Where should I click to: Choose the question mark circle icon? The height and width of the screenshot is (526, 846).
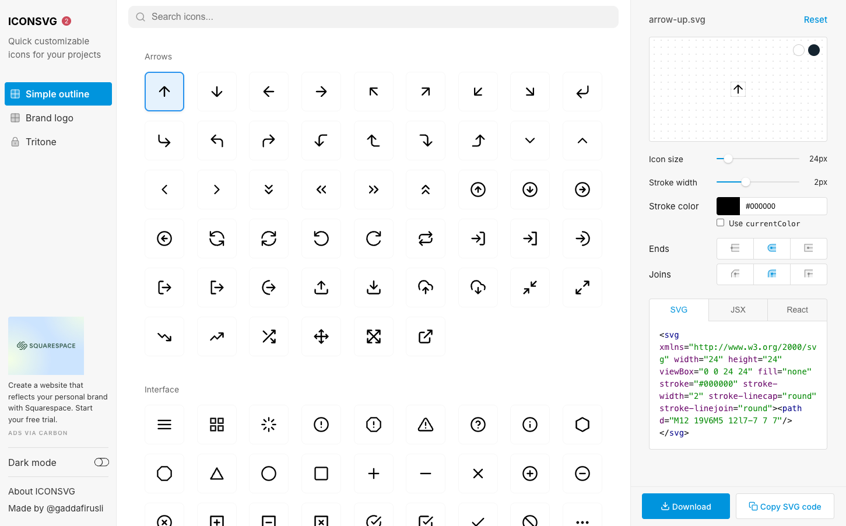(x=478, y=424)
